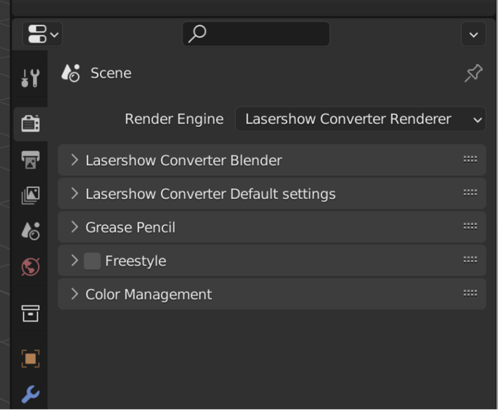498x413 pixels.
Task: Open the properties options dropdown arrow
Action: coord(473,34)
